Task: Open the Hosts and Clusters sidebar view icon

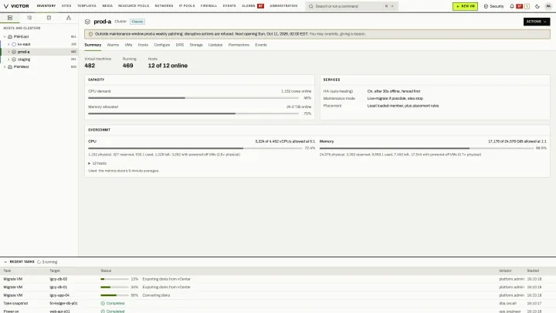Action: (10, 18)
